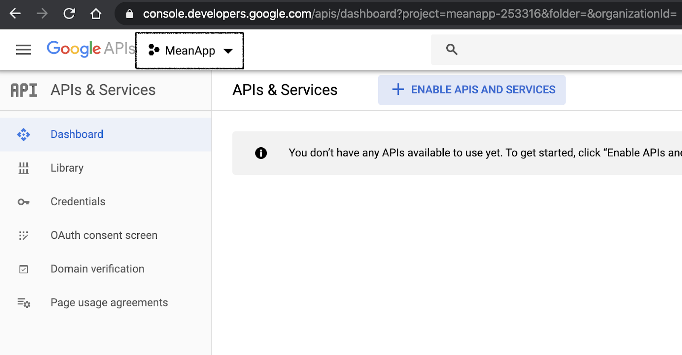This screenshot has width=682, height=355.
Task: Open Library from the sidebar
Action: pyautogui.click(x=67, y=168)
